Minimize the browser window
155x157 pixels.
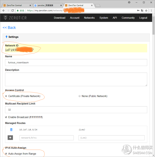click(136, 2)
